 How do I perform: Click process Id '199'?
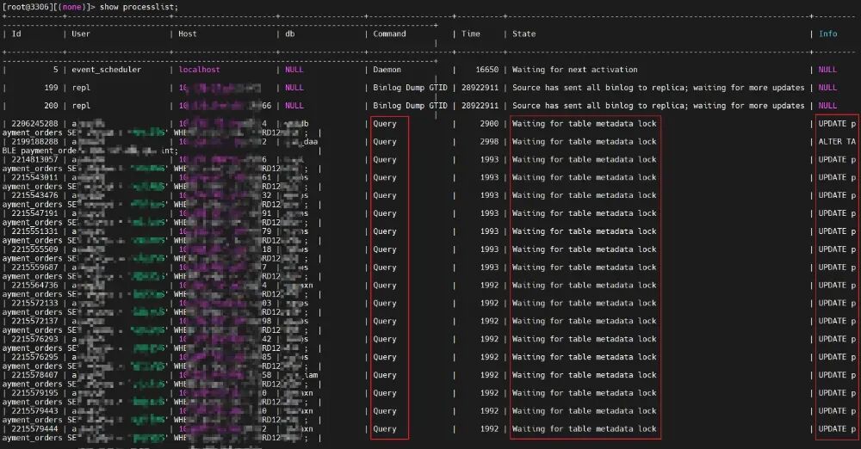(x=51, y=88)
